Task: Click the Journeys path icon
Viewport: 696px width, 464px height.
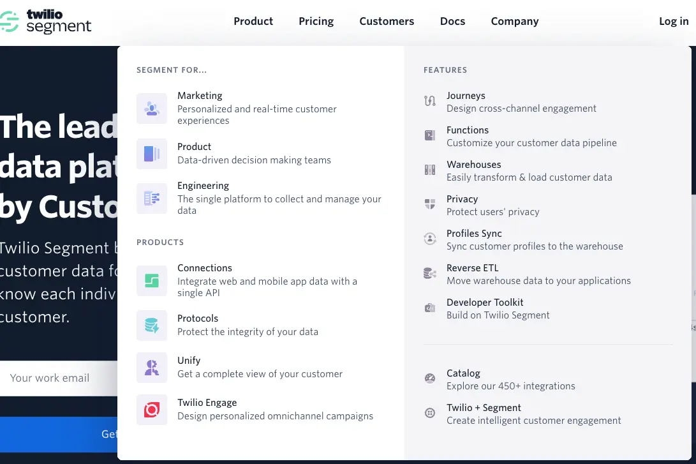Action: pyautogui.click(x=430, y=101)
